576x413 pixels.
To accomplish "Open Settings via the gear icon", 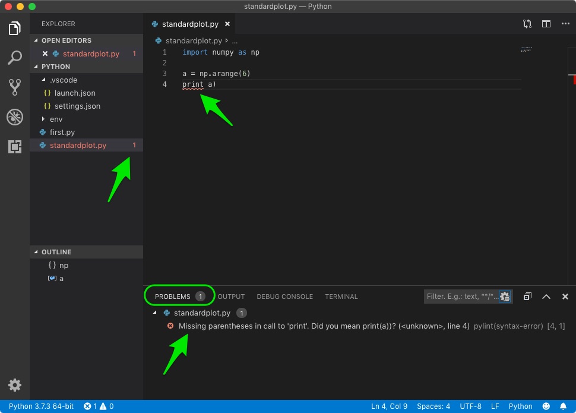I will point(14,385).
